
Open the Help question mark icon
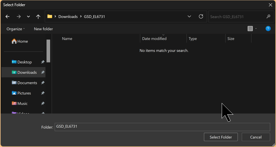coord(268,29)
